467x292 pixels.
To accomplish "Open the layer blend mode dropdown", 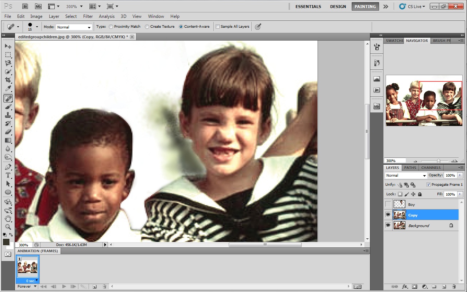I will (x=406, y=176).
